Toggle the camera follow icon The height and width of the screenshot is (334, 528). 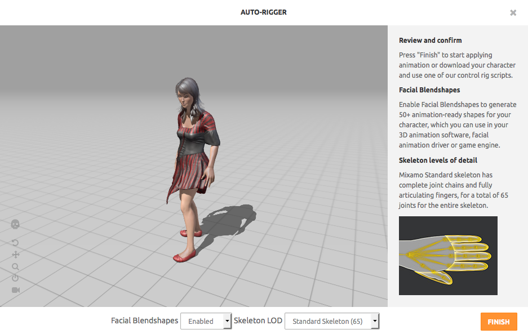coord(16,290)
